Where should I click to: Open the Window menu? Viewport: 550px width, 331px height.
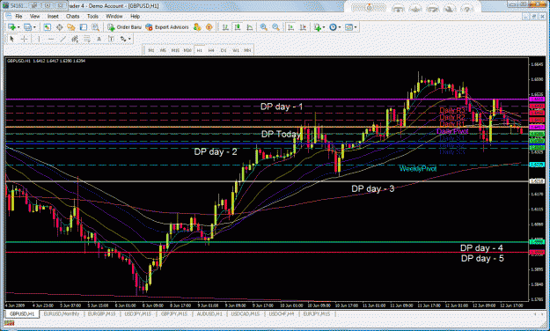pyautogui.click(x=114, y=16)
